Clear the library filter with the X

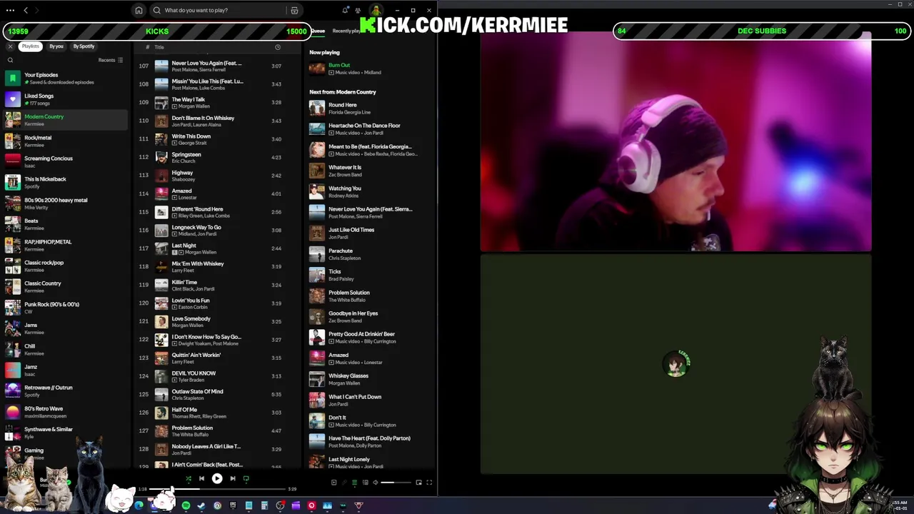point(10,46)
